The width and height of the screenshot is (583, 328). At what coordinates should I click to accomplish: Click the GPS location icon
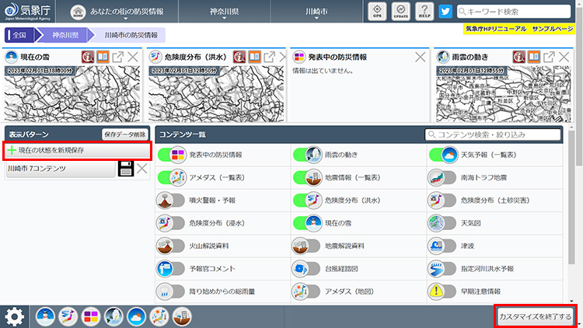coord(377,12)
